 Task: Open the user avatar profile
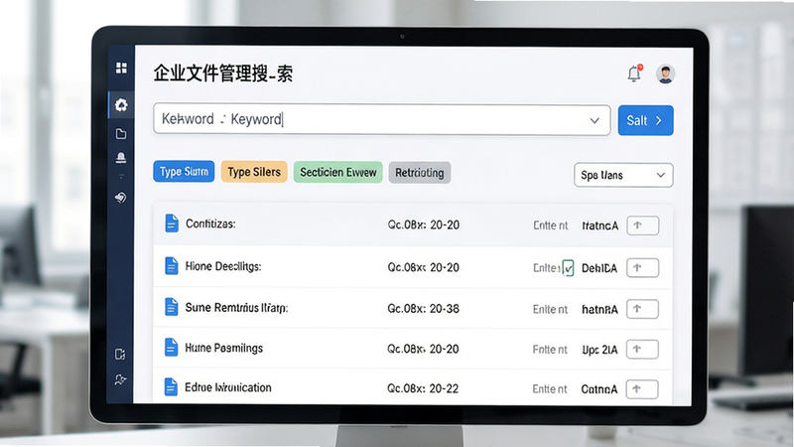coord(665,74)
